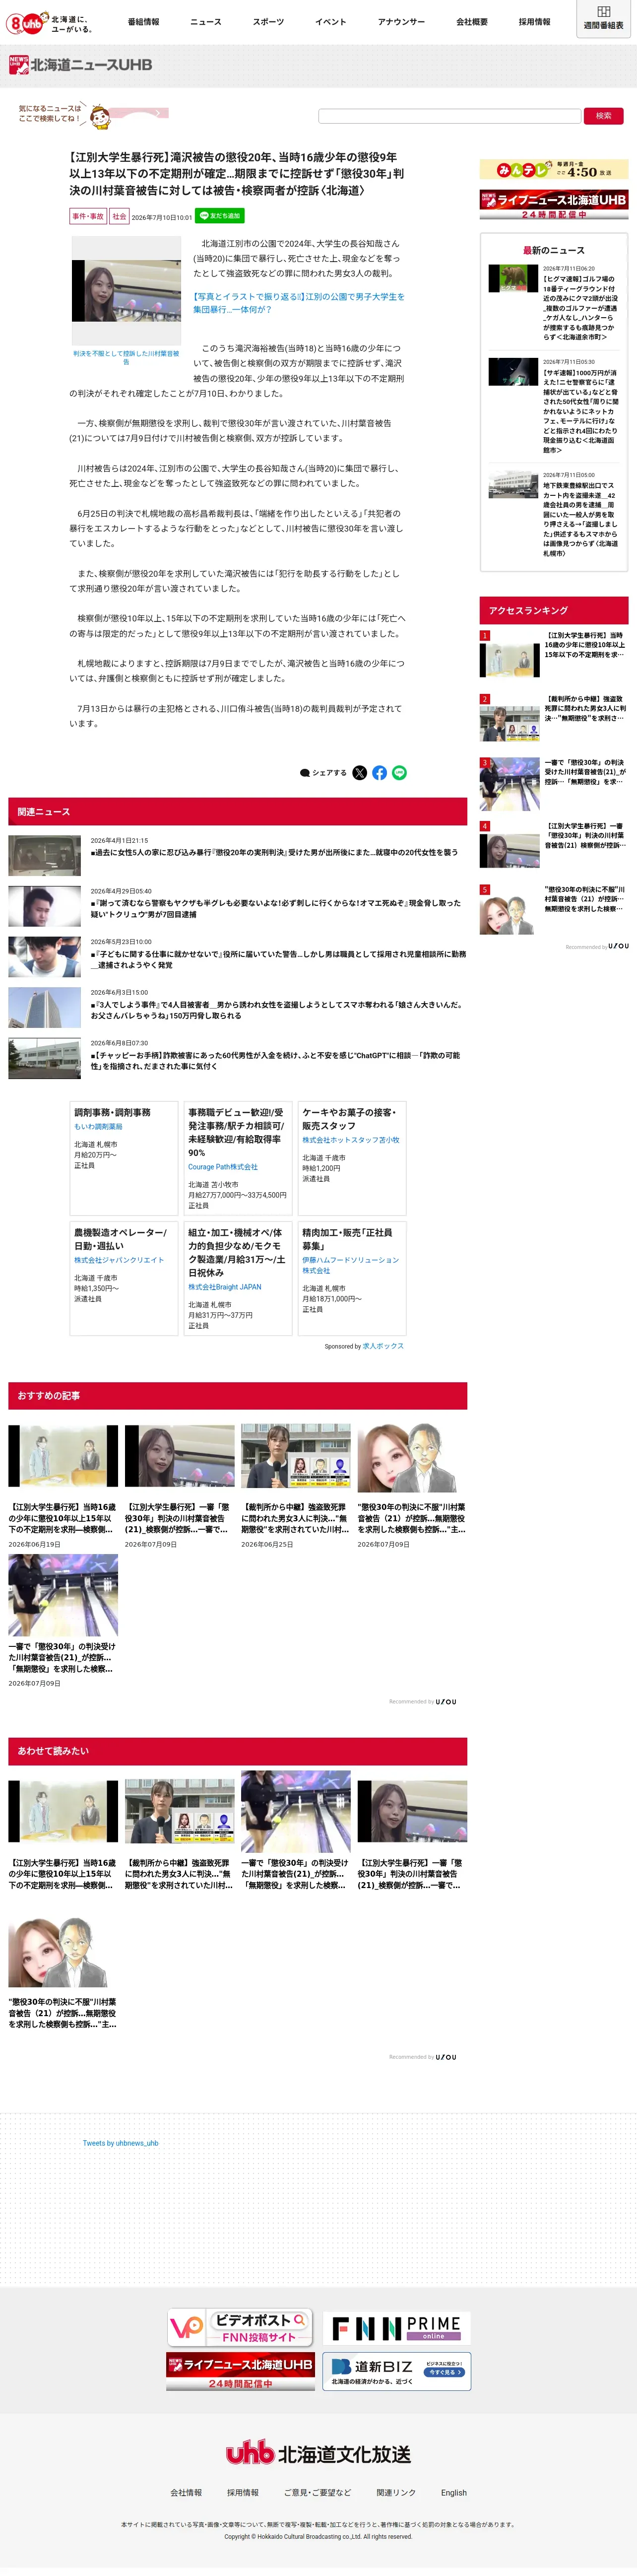637x2576 pixels.
Task: Select the 事件・事故 category tag
Action: (x=88, y=216)
